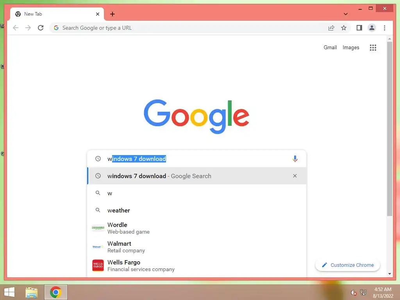Image resolution: width=400 pixels, height=300 pixels.
Task: Click the pencil icon on Customize Chrome
Action: point(324,265)
